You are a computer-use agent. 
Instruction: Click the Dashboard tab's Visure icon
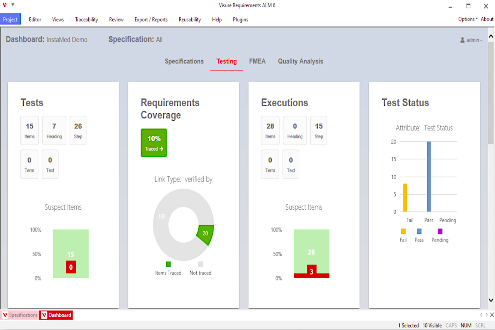point(44,315)
